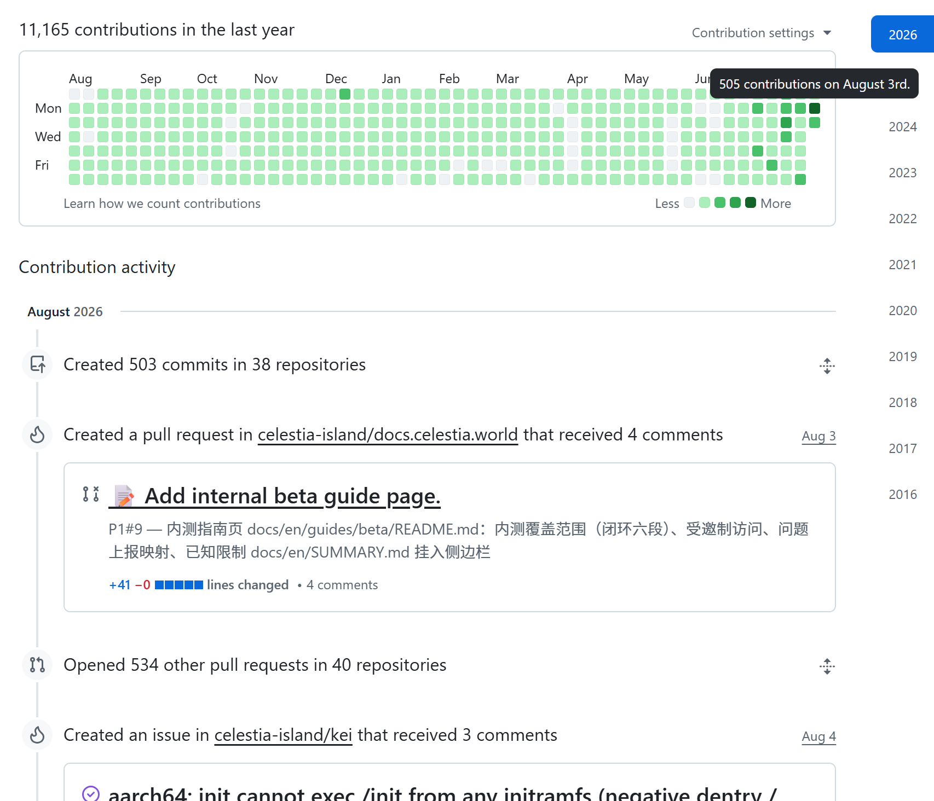
Task: Open the Add internal beta guide page pull request
Action: 292,496
